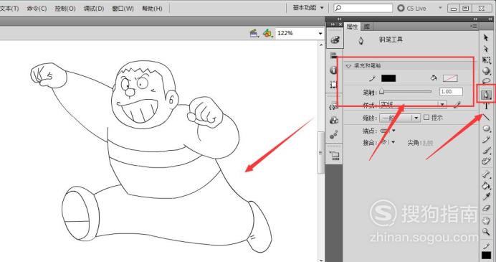Open the 控制(O) menu
Viewport: 496px width, 262px height.
click(65, 9)
